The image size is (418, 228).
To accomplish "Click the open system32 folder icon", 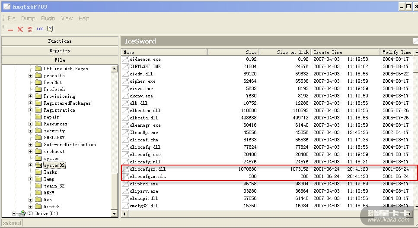I will click(x=38, y=165).
